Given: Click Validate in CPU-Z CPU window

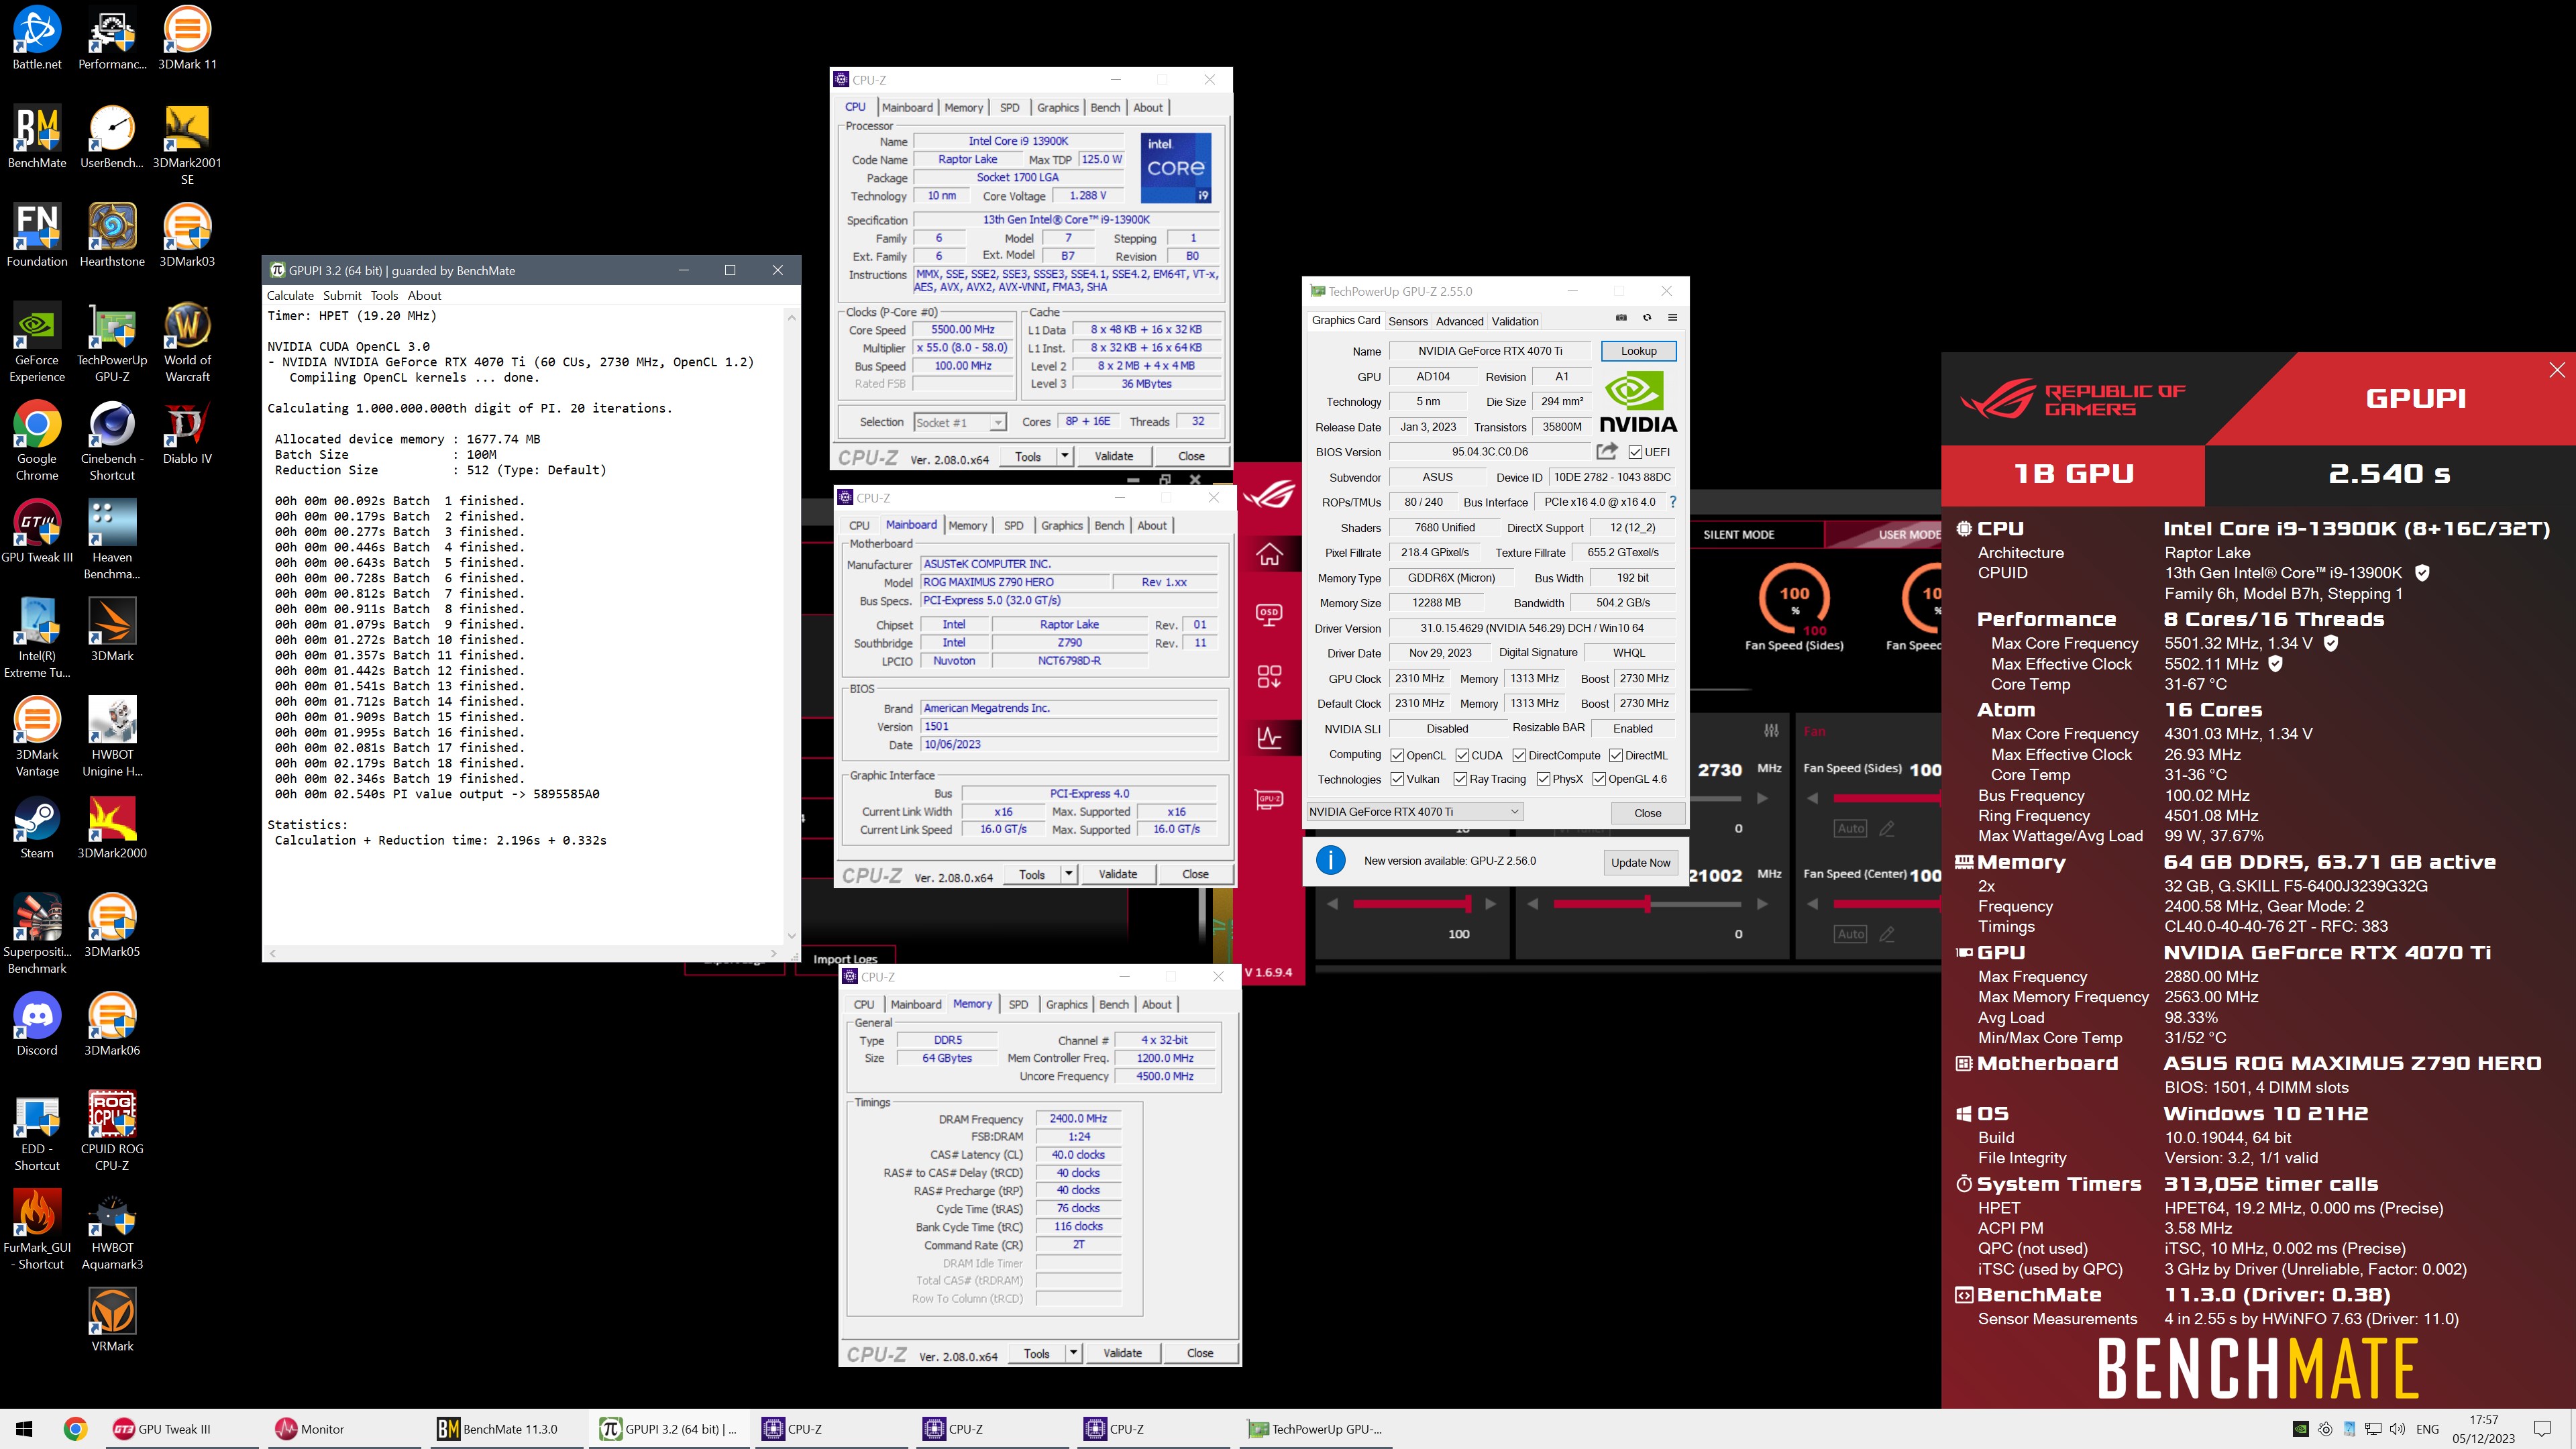Looking at the screenshot, I should coord(1114,456).
